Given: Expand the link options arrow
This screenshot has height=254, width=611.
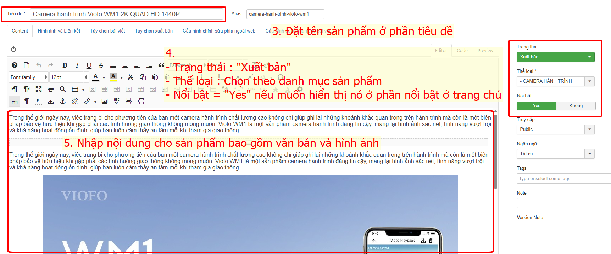Looking at the screenshot, I should [x=95, y=102].
